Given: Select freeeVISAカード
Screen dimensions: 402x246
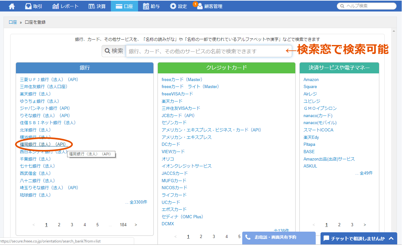Looking at the screenshot, I should coord(177,94).
